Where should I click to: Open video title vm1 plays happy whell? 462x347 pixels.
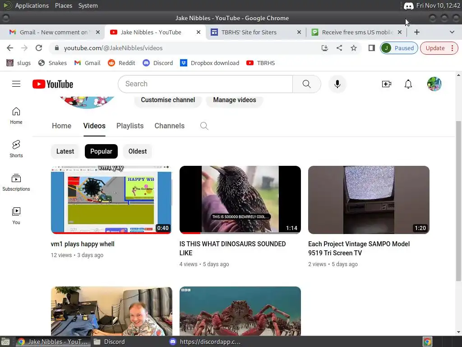pos(83,244)
